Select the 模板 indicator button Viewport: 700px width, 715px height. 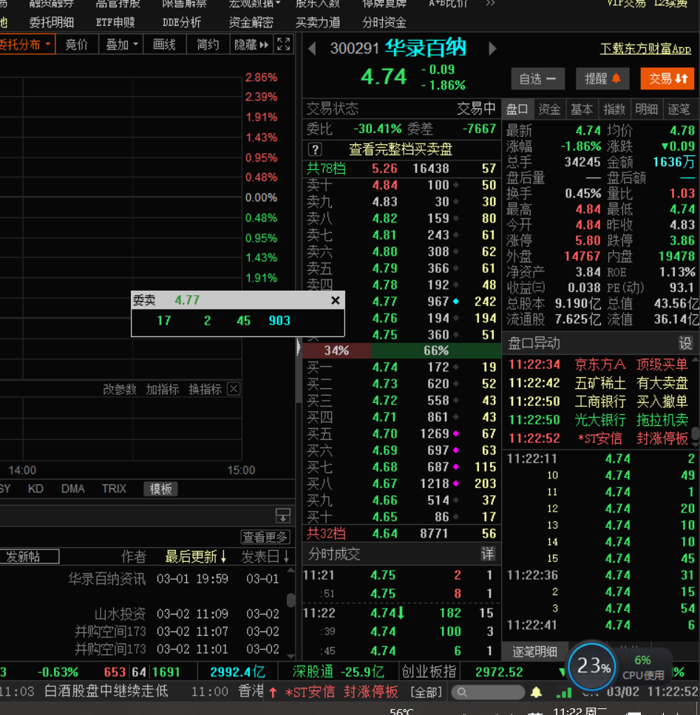point(160,489)
